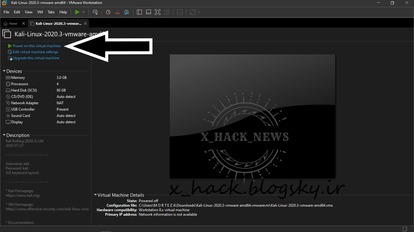Screen dimensions: 414x232
Task: Click the Sound Card speaker icon
Action: pos(8,116)
